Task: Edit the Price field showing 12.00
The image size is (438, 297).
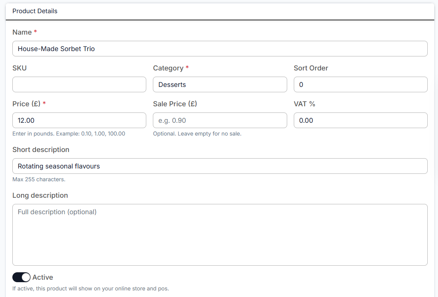Action: [x=79, y=120]
